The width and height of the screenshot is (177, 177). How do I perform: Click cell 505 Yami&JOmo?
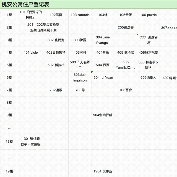[x=126, y=65]
